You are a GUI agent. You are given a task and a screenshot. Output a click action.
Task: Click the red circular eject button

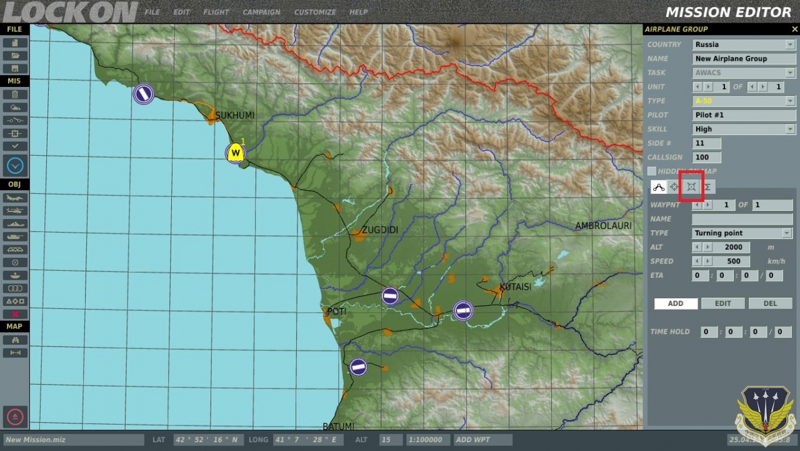(16, 417)
